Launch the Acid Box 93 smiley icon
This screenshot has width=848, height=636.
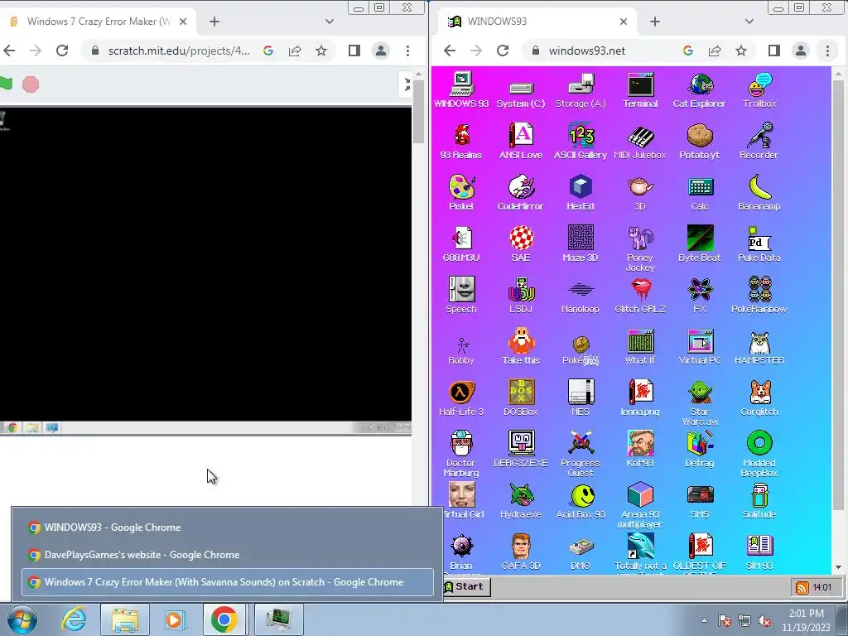581,501
